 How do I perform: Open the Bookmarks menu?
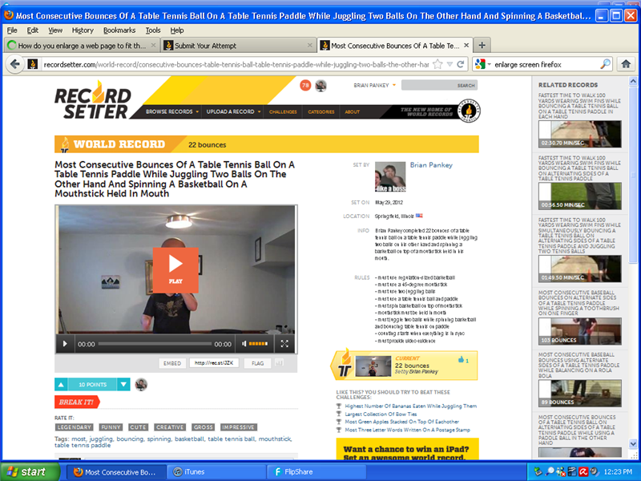pyautogui.click(x=119, y=30)
